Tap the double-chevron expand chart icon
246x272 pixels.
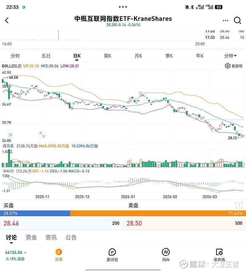click(x=10, y=135)
